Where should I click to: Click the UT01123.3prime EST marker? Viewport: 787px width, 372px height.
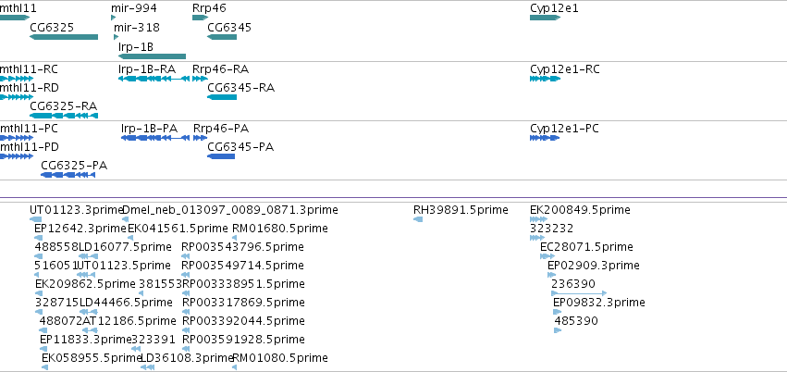tap(36, 219)
